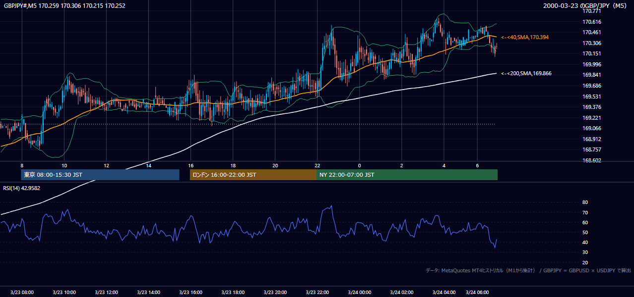Screen dimensions: 634x297
Task: Click price axis label 169.066
Action: click(x=591, y=128)
